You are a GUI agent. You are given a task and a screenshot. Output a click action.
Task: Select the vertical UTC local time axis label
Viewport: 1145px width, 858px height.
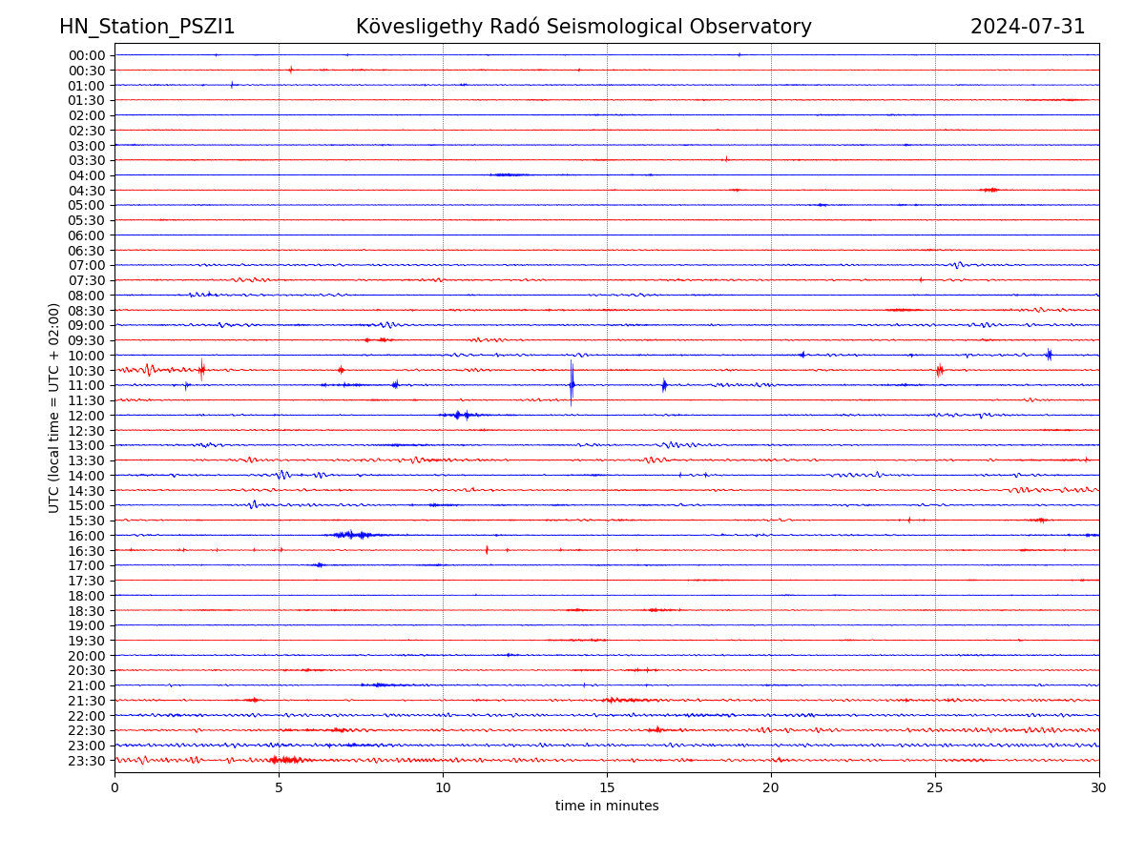(55, 408)
